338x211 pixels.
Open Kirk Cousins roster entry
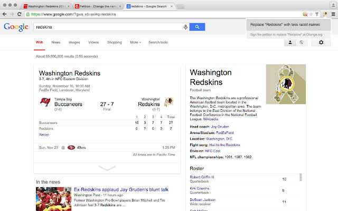click(200, 188)
